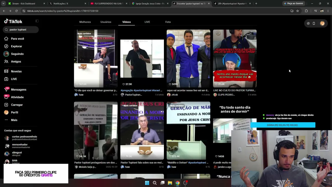The image size is (332, 187).
Task: Go to Perfil page
Action: (x=14, y=112)
